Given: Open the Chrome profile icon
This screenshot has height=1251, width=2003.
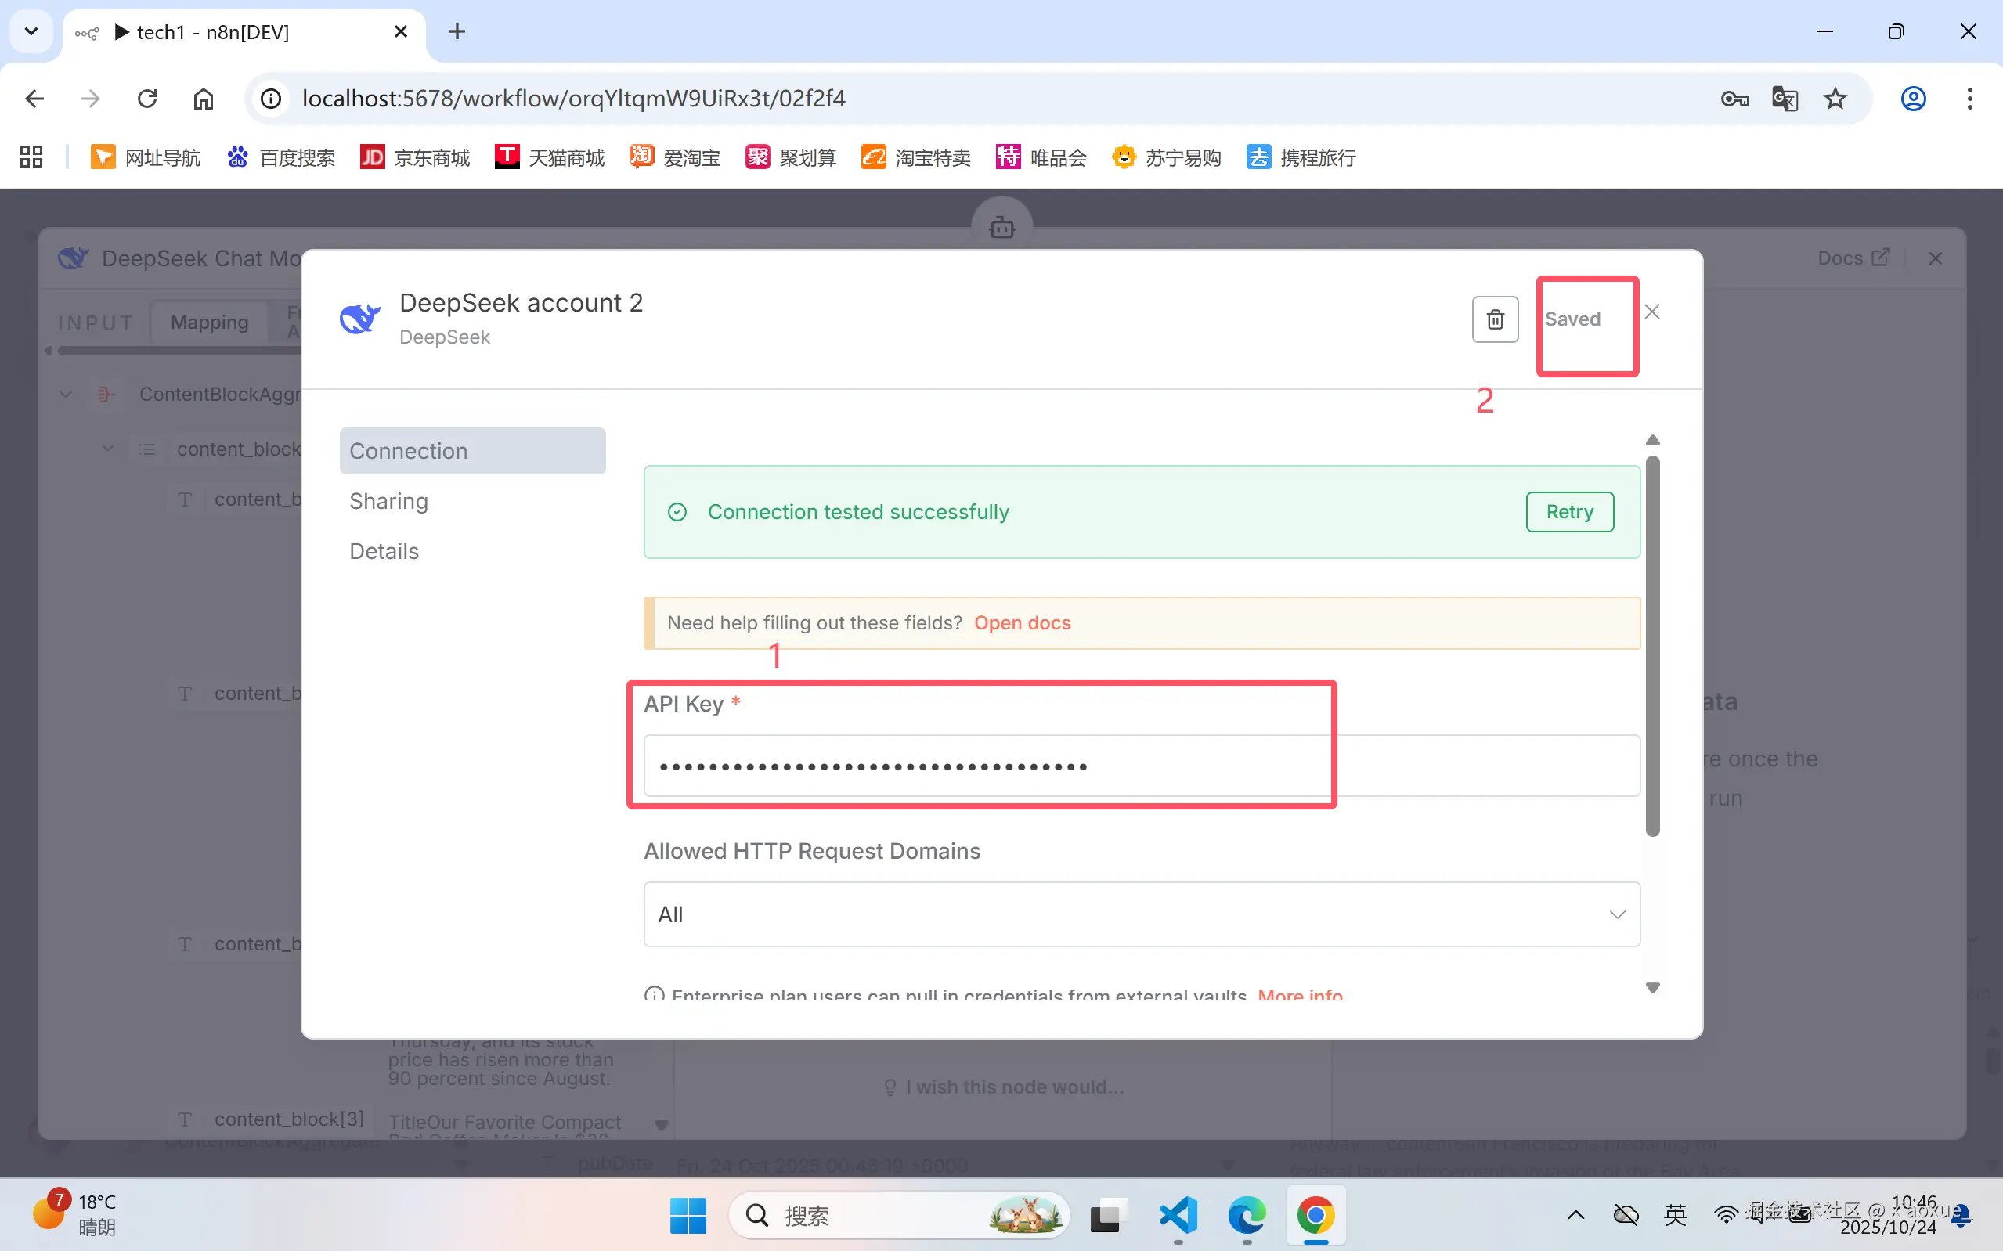Looking at the screenshot, I should pyautogui.click(x=1912, y=99).
